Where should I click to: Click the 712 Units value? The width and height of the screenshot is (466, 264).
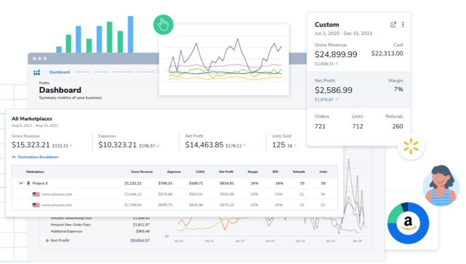358,126
